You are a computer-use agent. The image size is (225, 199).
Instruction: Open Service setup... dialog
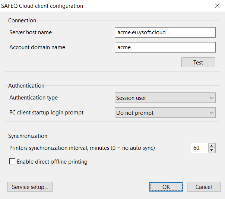(30, 187)
